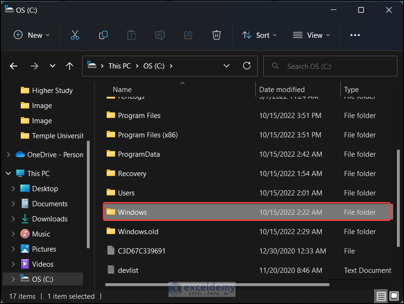Click the file list vertical scrollbar

(x=398, y=198)
